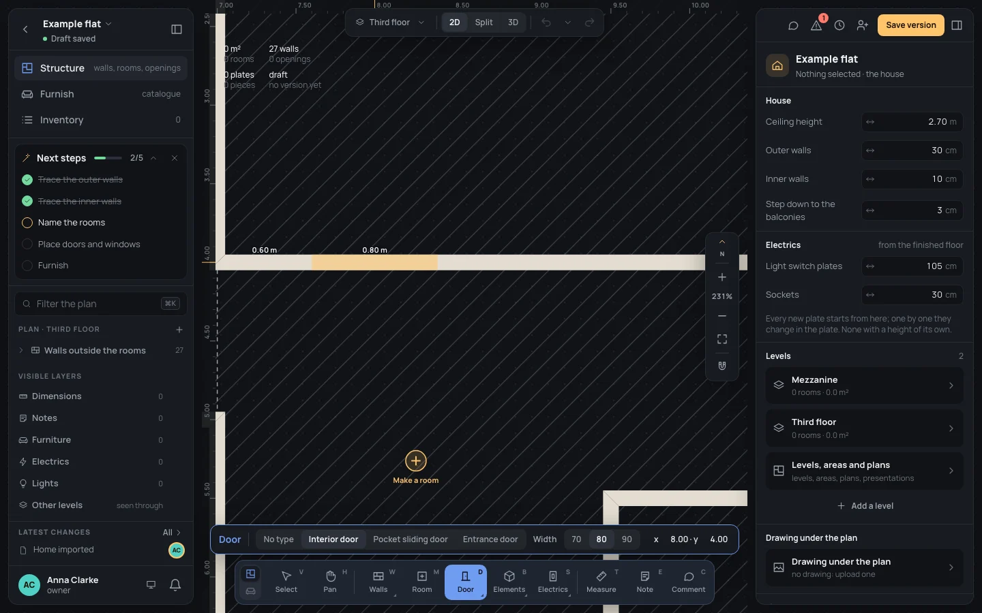Check off Place doors and windows step
This screenshot has width=982, height=613.
pos(27,244)
